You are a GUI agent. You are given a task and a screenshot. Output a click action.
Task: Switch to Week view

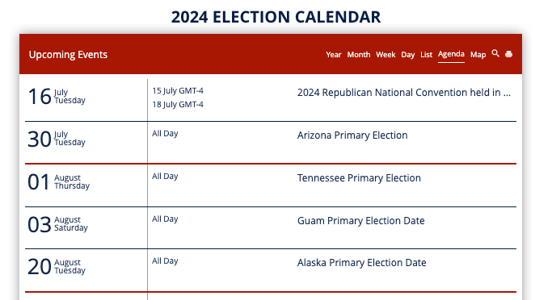tap(385, 55)
